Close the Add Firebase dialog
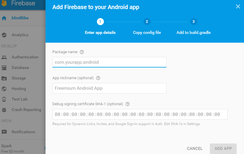The height and width of the screenshot is (154, 244). [x=238, y=7]
